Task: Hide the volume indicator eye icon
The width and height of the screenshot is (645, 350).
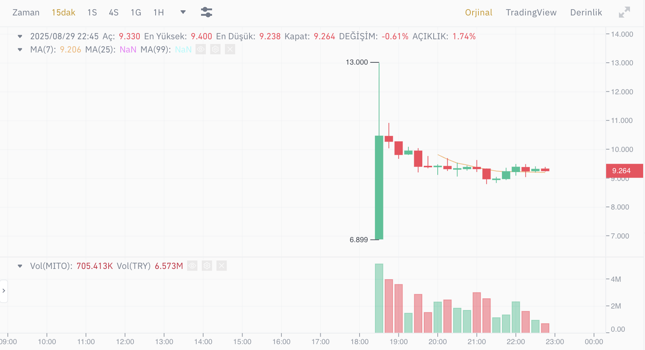Action: point(192,266)
